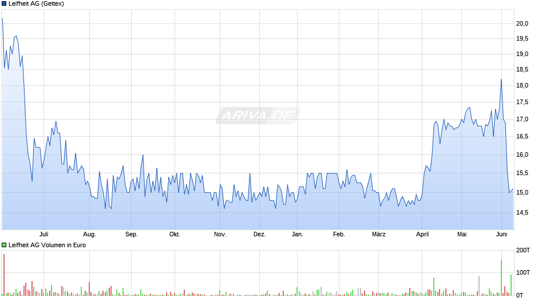
Task: Click the 17,5 price axis value
Action: click(522, 102)
